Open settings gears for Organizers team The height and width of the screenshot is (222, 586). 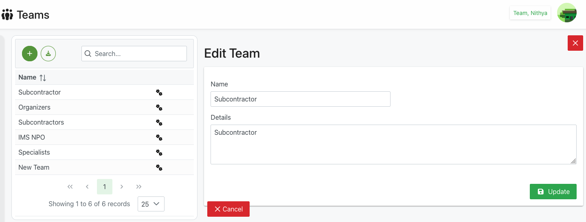(x=159, y=108)
